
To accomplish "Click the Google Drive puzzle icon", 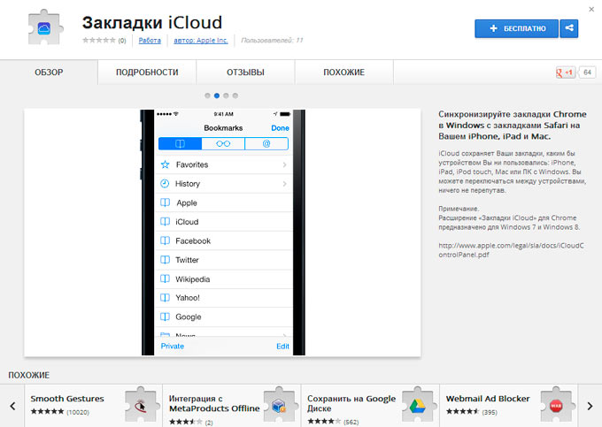I will click(419, 405).
